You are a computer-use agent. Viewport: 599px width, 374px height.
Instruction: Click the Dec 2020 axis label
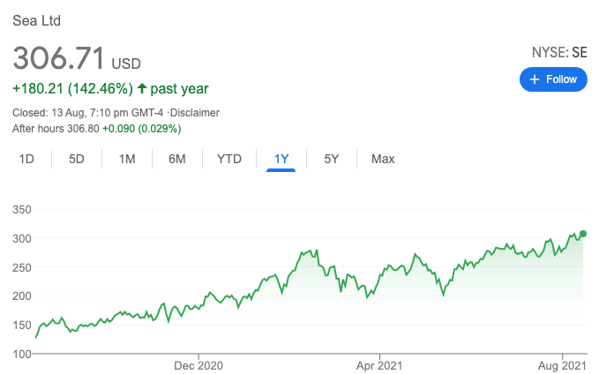pyautogui.click(x=198, y=364)
